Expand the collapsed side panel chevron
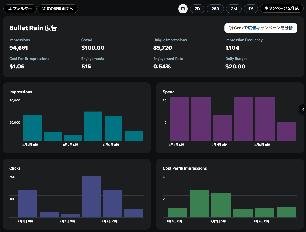Image resolution: width=306 pixels, height=232 pixels. point(303,109)
